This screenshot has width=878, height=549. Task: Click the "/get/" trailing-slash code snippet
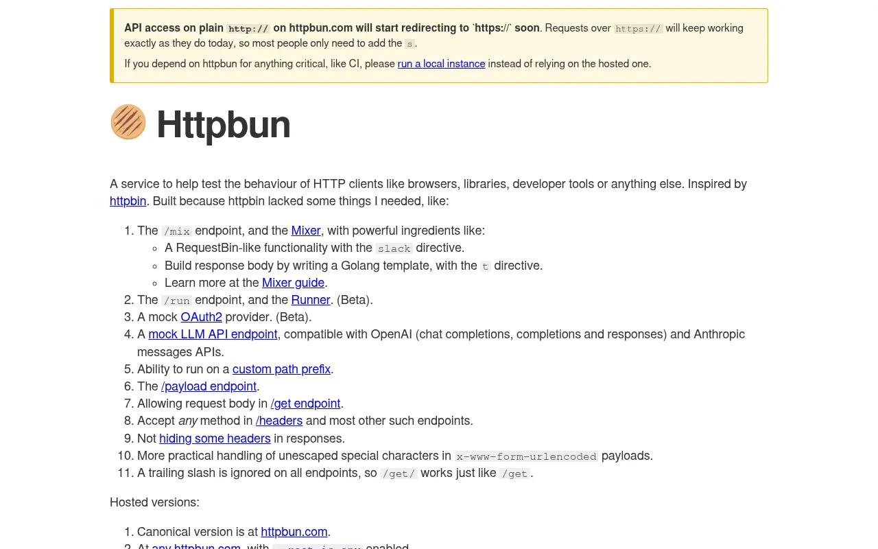point(399,474)
